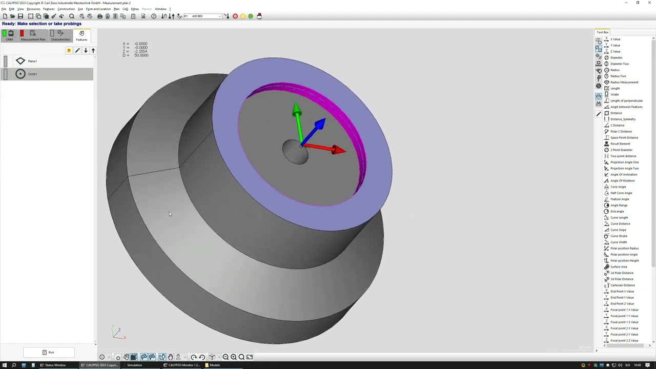Click the pencil icon in Tool Box sidebar
The image size is (656, 369).
click(x=599, y=114)
